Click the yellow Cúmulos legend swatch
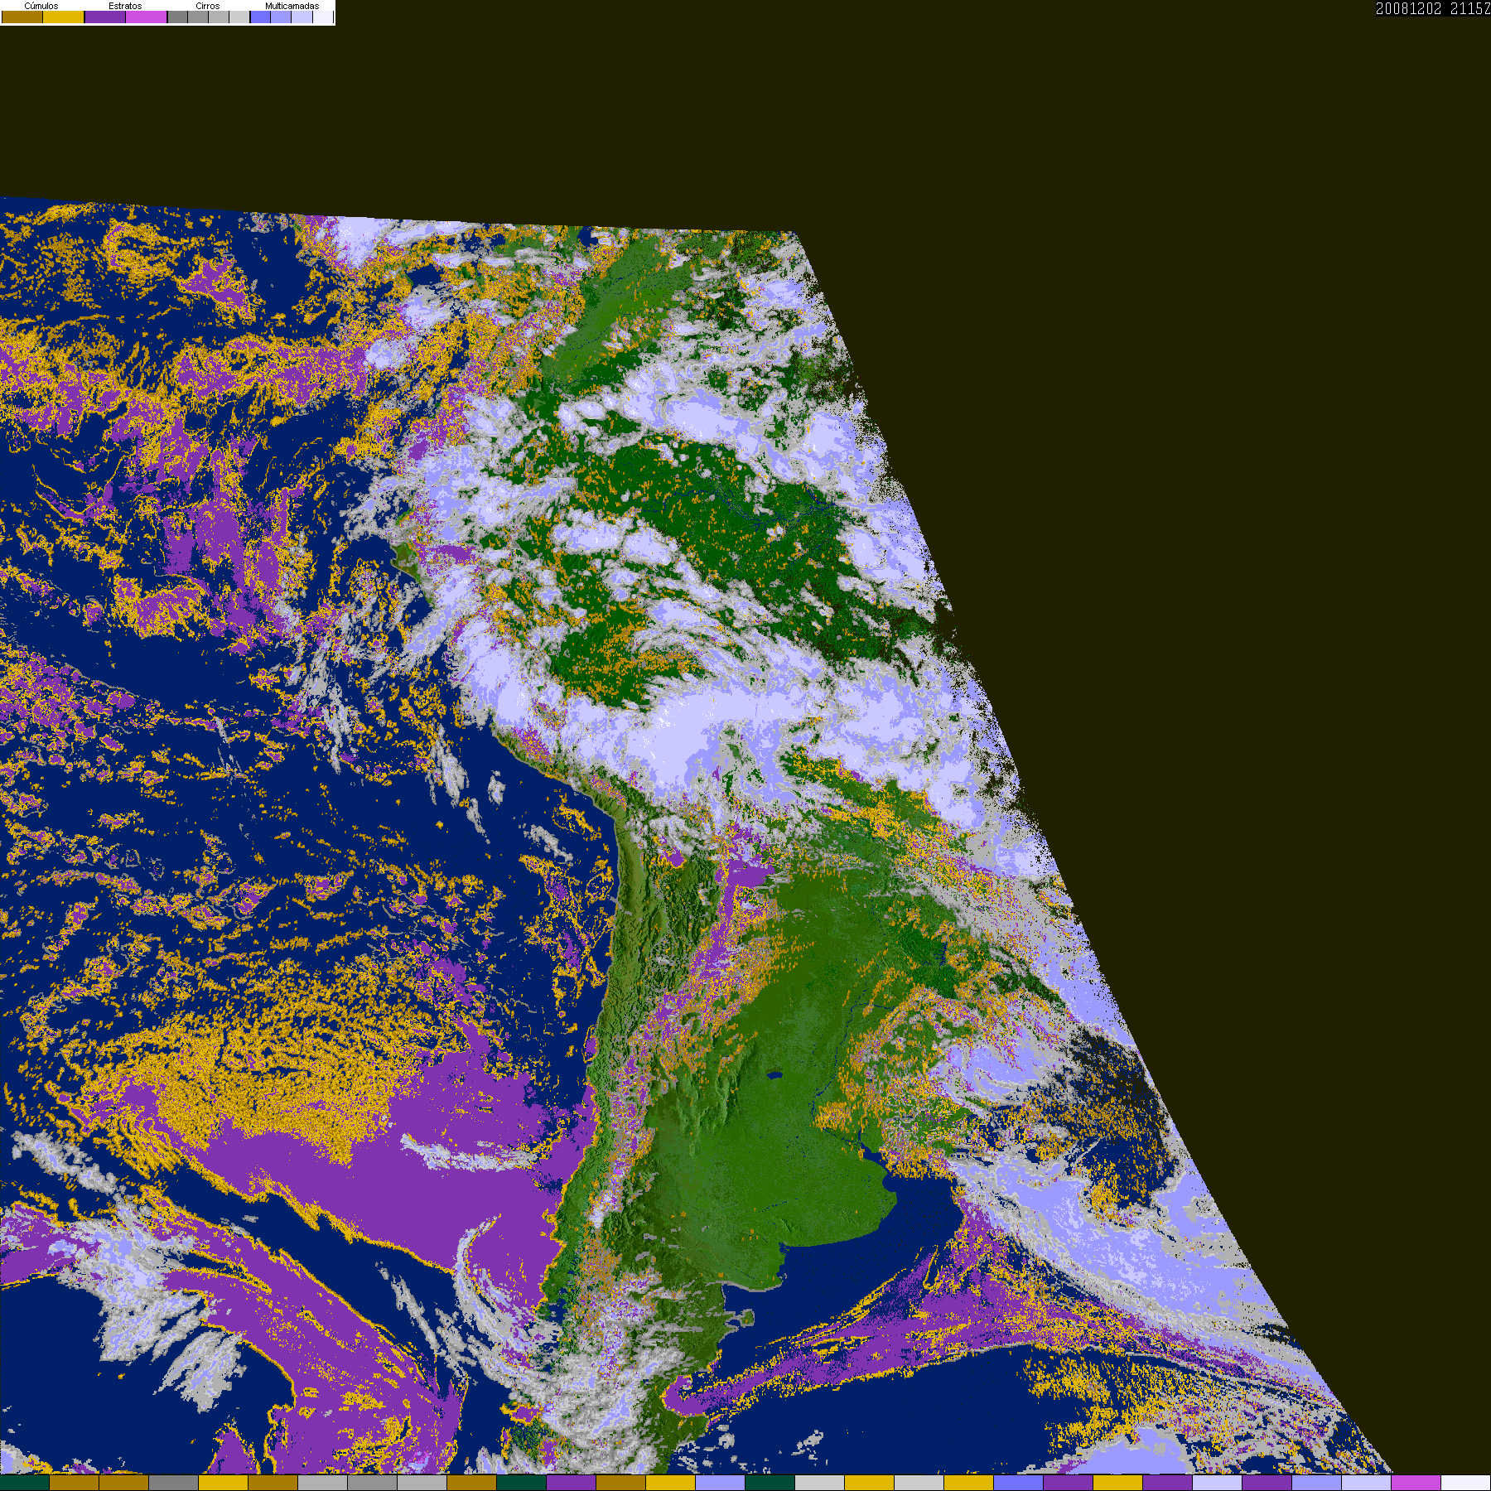Screen dimensions: 1491x1491 click(64, 17)
